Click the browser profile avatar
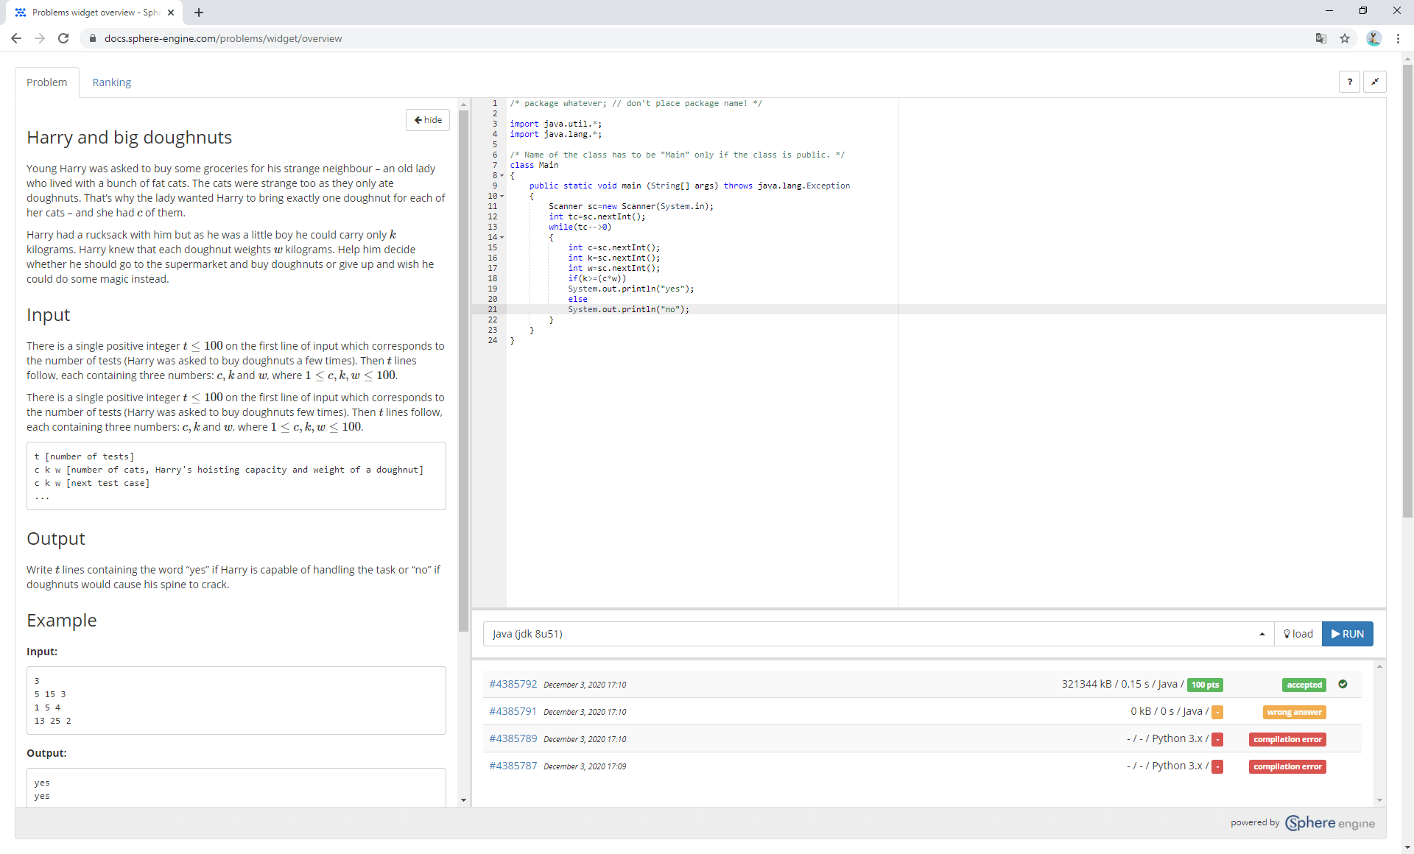Viewport: 1414px width, 854px height. point(1374,38)
